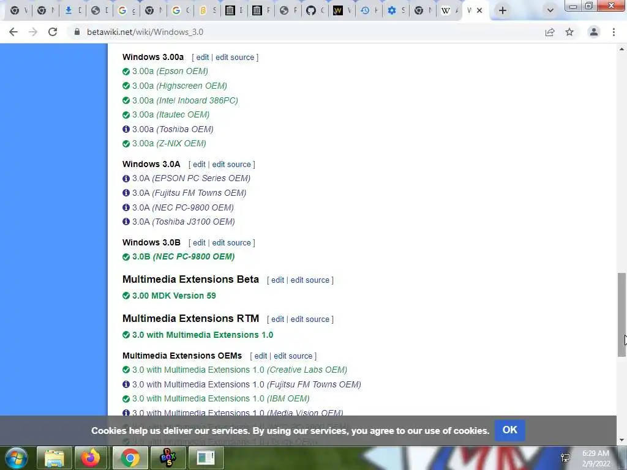Image resolution: width=627 pixels, height=470 pixels.
Task: Click the address bar URL
Action: click(145, 32)
